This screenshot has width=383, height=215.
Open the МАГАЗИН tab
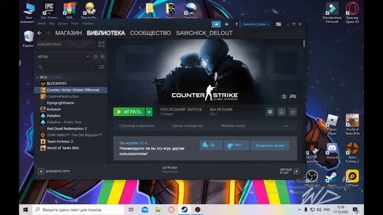click(68, 33)
